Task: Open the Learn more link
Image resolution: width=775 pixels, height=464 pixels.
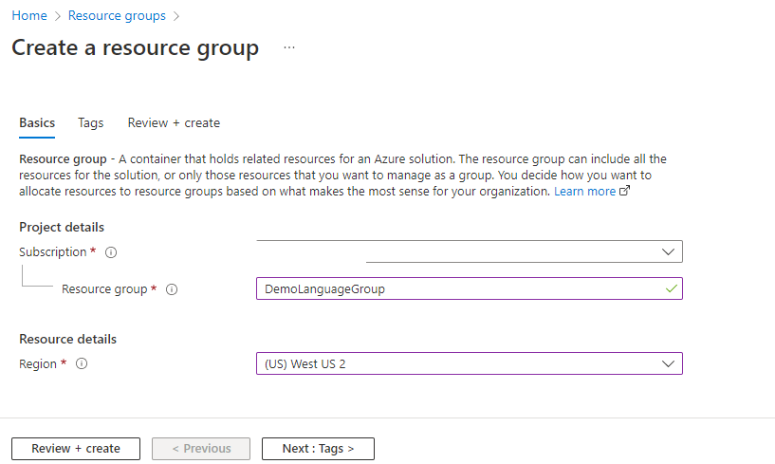Action: (x=584, y=191)
